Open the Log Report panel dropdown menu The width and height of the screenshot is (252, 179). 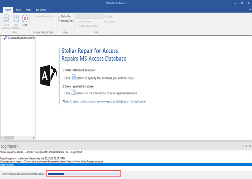click(243, 146)
